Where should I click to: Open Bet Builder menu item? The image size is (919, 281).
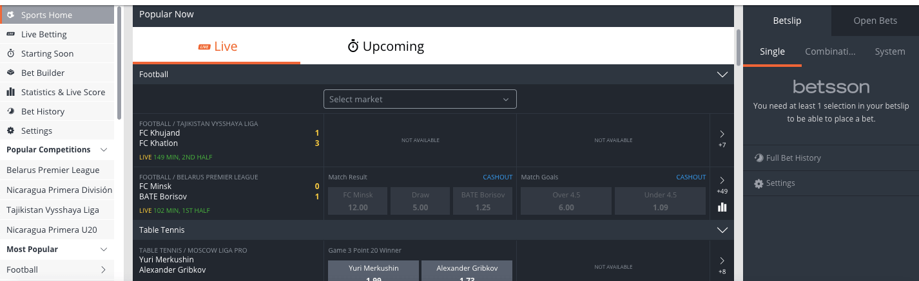coord(57,73)
